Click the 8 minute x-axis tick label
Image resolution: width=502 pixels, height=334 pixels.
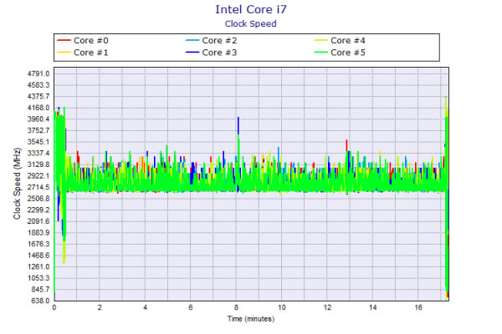coord(236,307)
